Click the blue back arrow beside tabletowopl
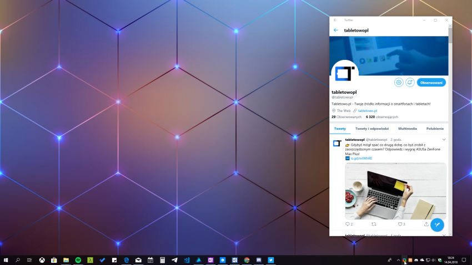 pos(336,30)
